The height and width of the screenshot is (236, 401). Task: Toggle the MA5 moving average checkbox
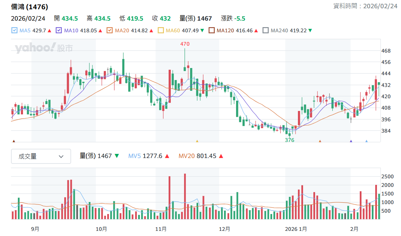coord(14,31)
